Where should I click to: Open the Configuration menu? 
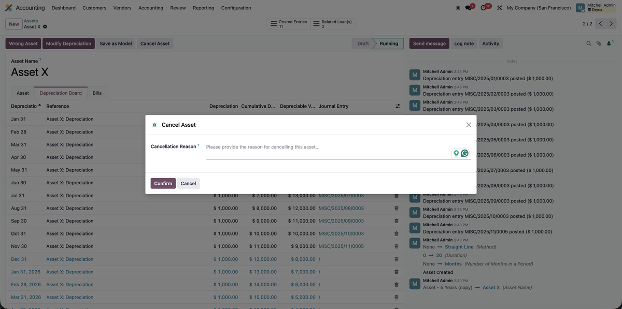tap(236, 7)
